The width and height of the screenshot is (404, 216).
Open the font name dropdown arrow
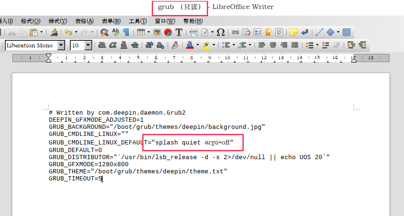point(61,45)
